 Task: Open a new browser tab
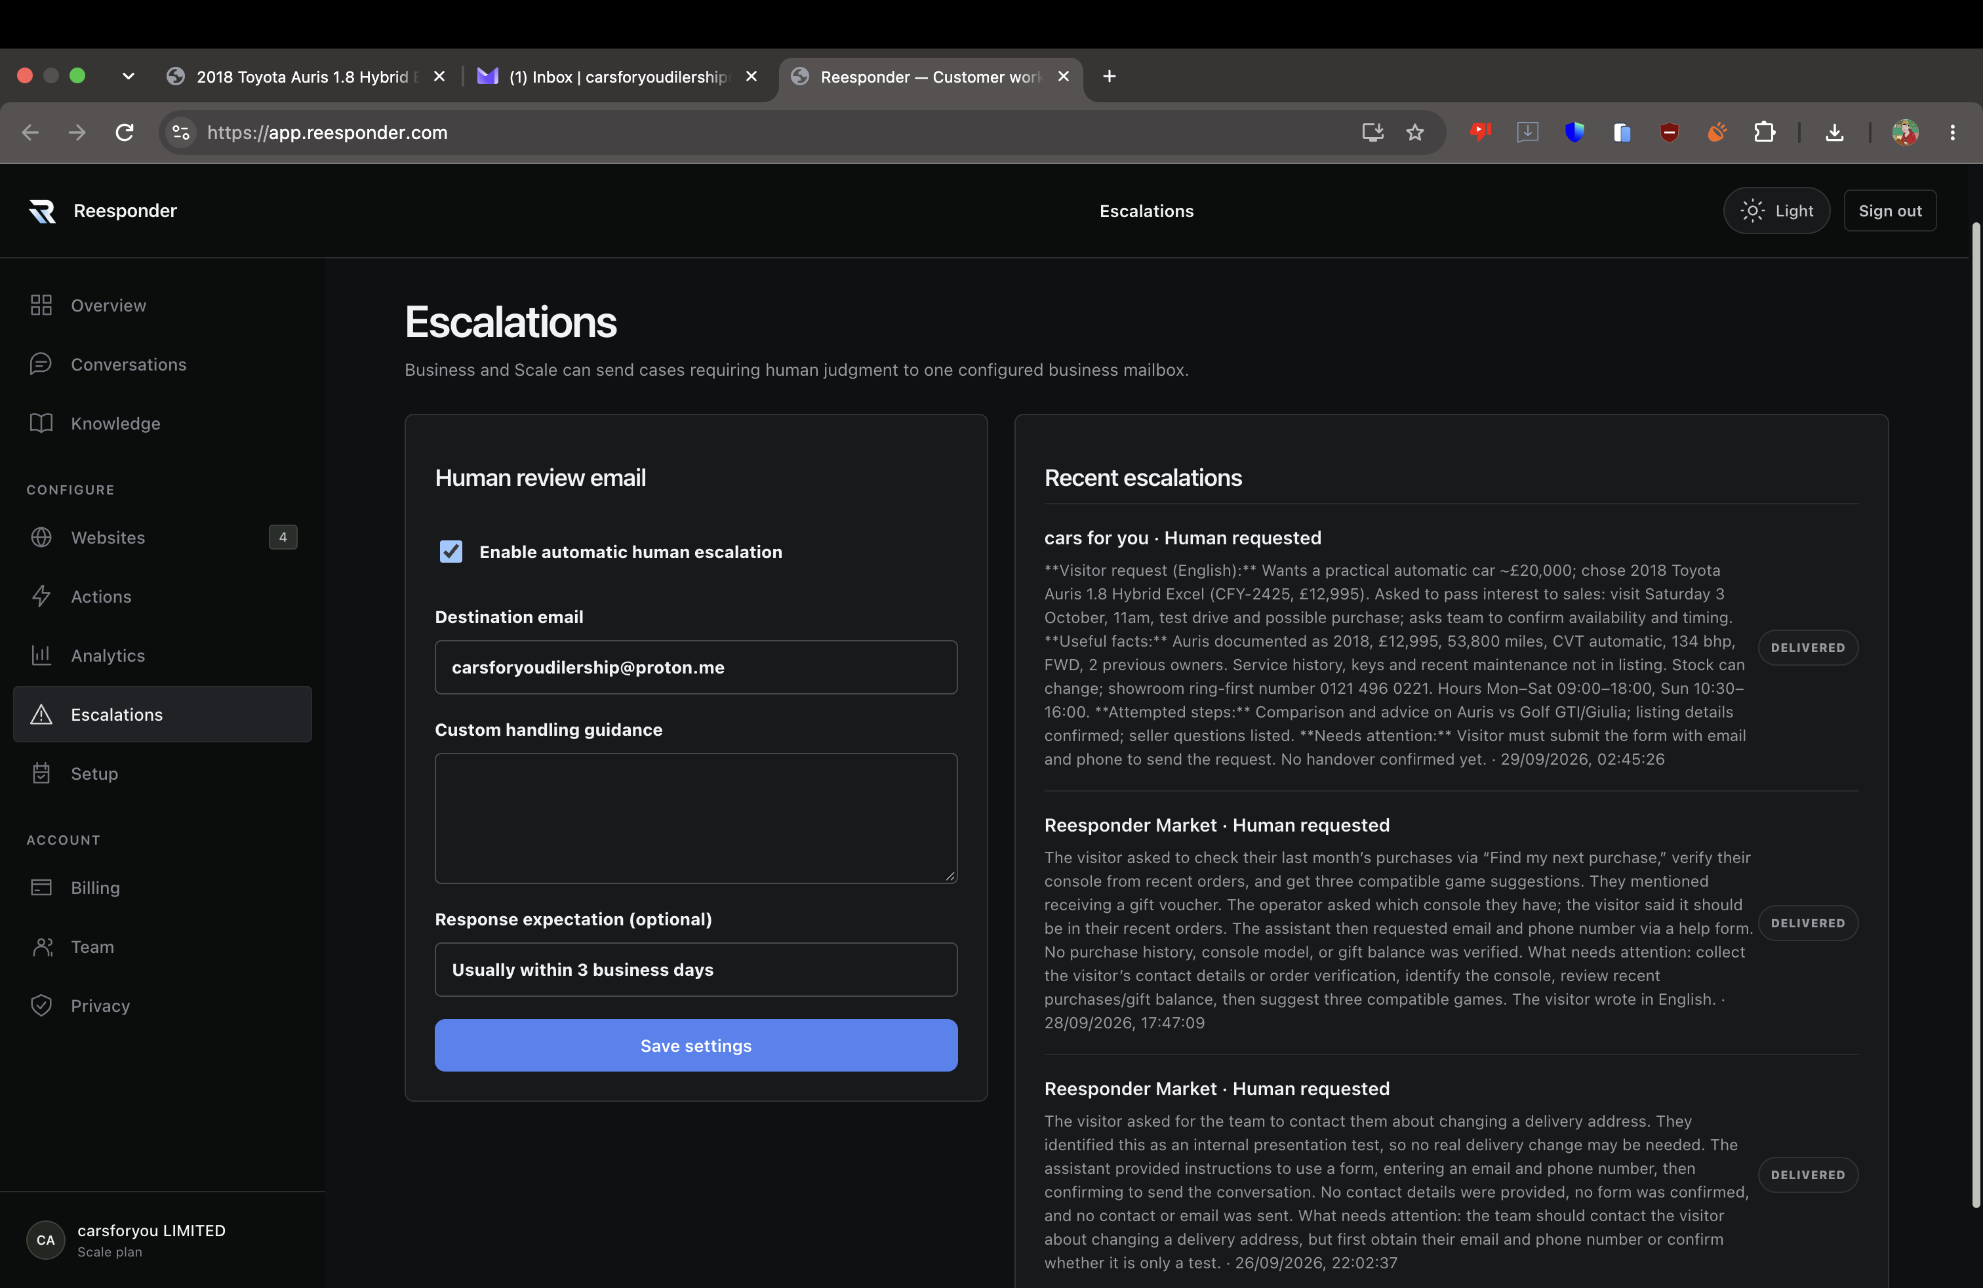(x=1109, y=77)
